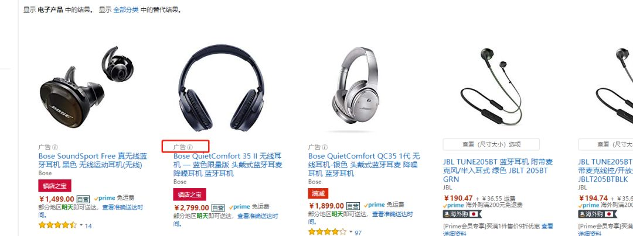Open 查看(尺寸大小)选项 for JBL TUNE205BT green
633x236 pixels.
point(491,144)
